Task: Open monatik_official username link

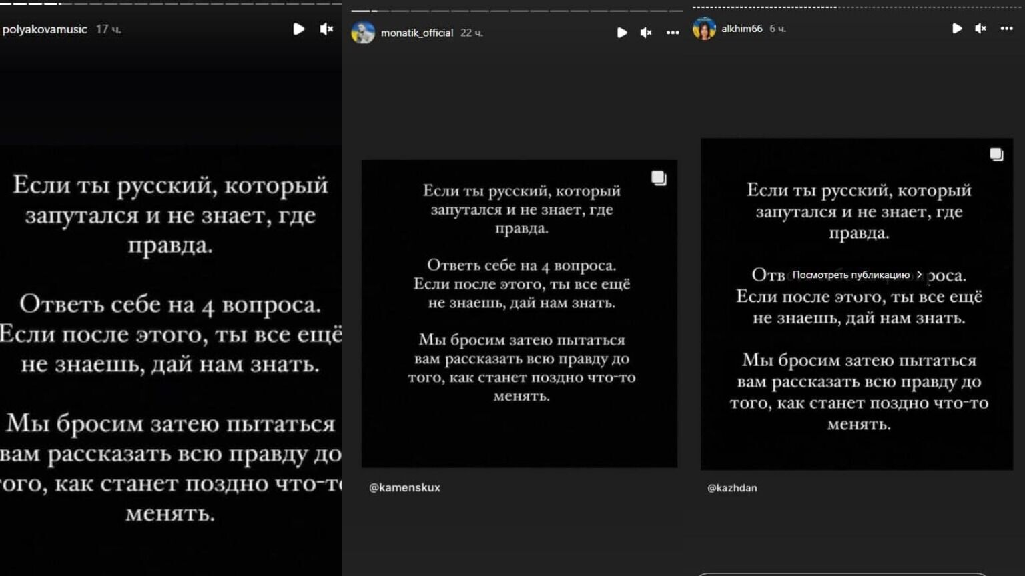Action: click(417, 33)
